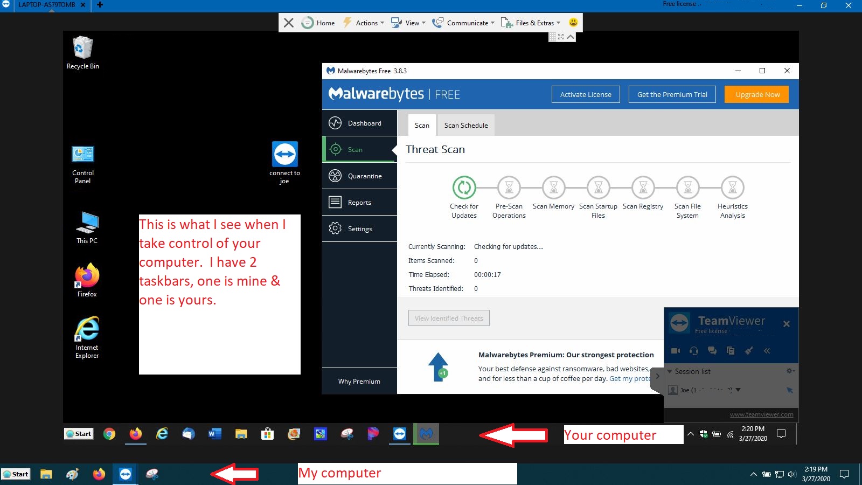Viewport: 862px width, 485px height.
Task: Click the orange Upgrade Now button
Action: coord(757,94)
